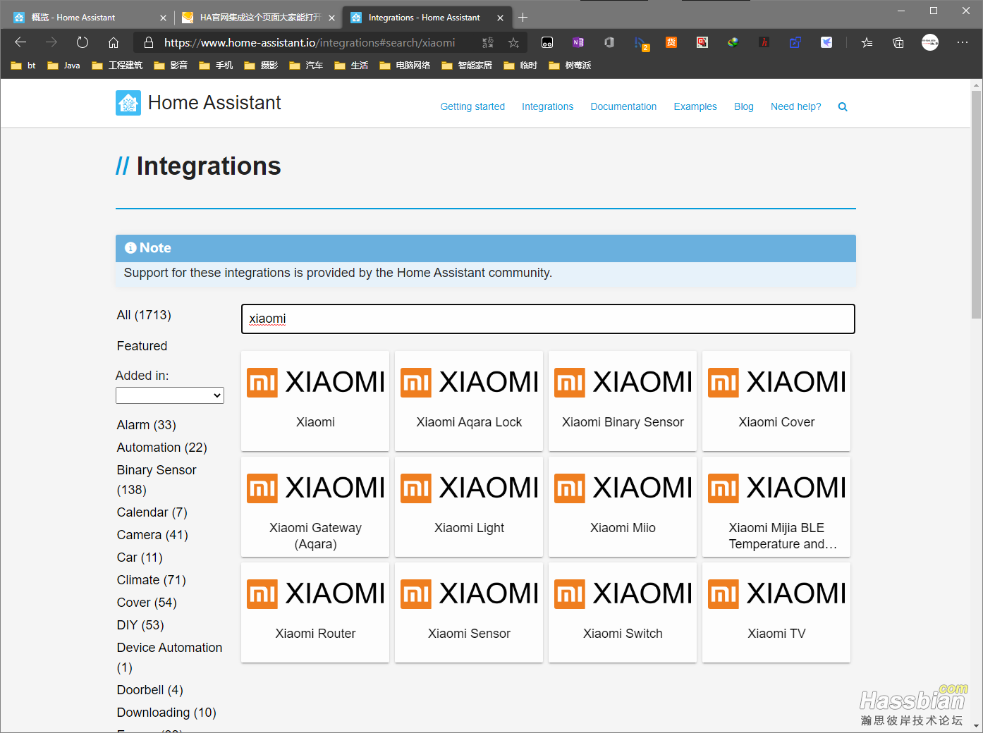Open Documentation in site menu
The width and height of the screenshot is (983, 733).
[x=623, y=106]
